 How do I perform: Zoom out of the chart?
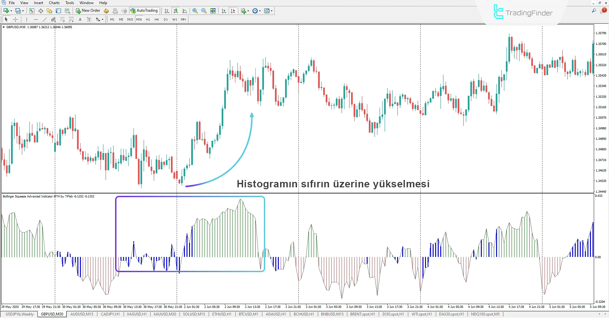click(x=204, y=11)
